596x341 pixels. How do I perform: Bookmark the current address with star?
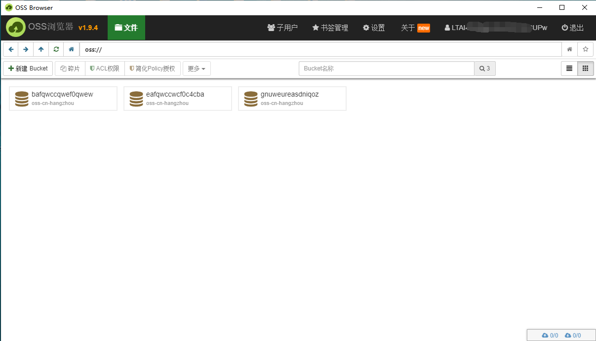click(x=586, y=49)
